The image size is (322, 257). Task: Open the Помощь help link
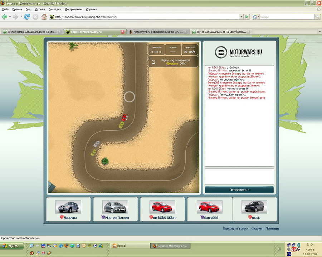point(272,228)
